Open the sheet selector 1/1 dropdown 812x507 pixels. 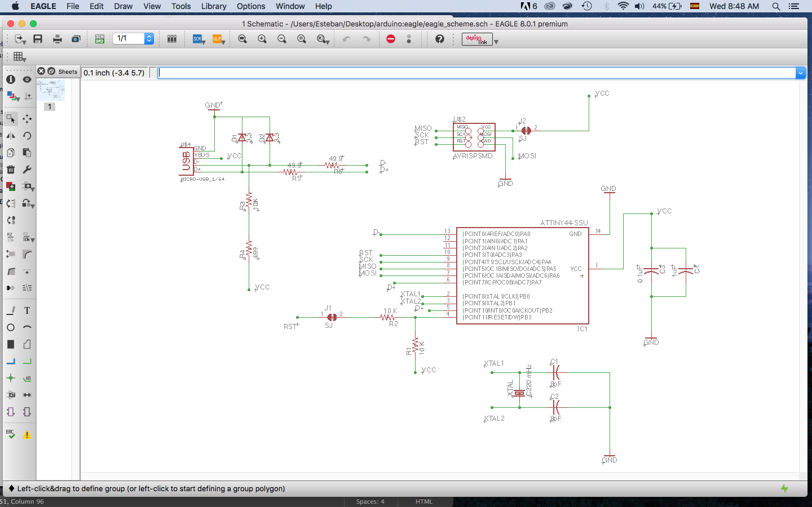(x=149, y=39)
